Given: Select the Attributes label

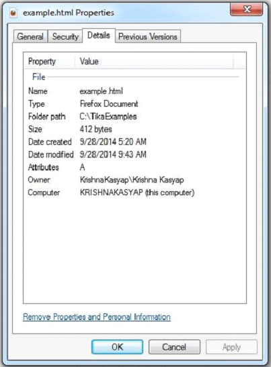Looking at the screenshot, I should point(44,167).
